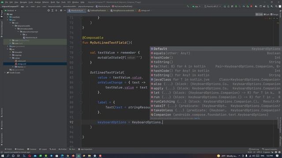The height and width of the screenshot is (158, 282).
Task: Click line number 92 in gutter
Action: point(71,122)
